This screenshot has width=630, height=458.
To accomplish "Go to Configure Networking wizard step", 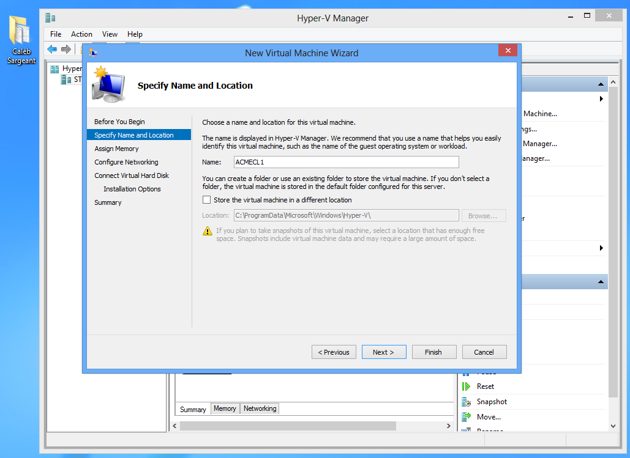I will (126, 162).
